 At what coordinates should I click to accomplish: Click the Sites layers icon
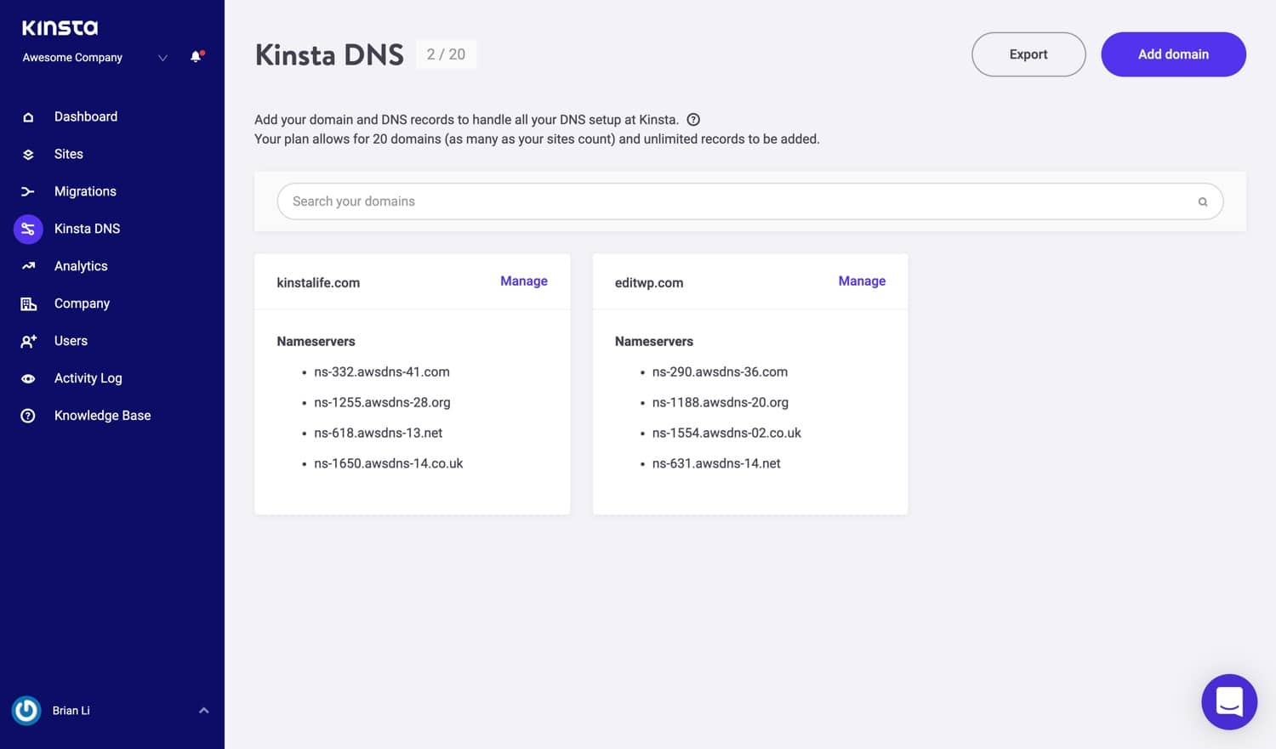[x=28, y=155]
